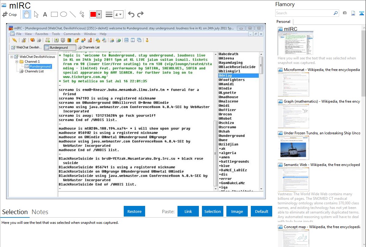Viewport: 366px width, 247px height.
Task: Open the Commands menu in mIRC
Action: point(72,34)
